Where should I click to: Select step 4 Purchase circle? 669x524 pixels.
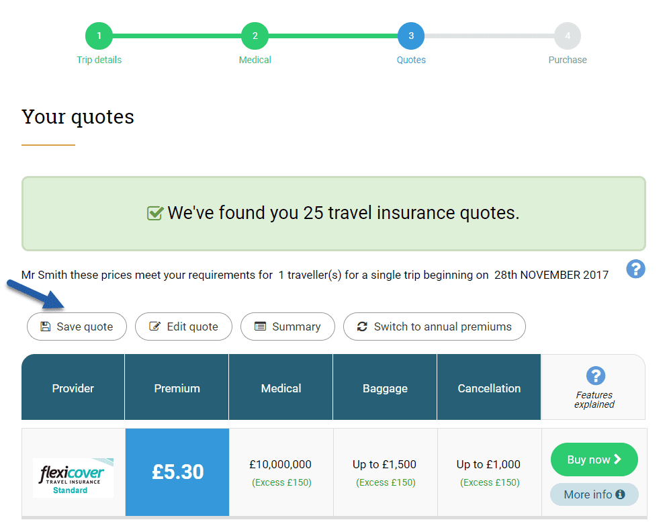coord(568,36)
